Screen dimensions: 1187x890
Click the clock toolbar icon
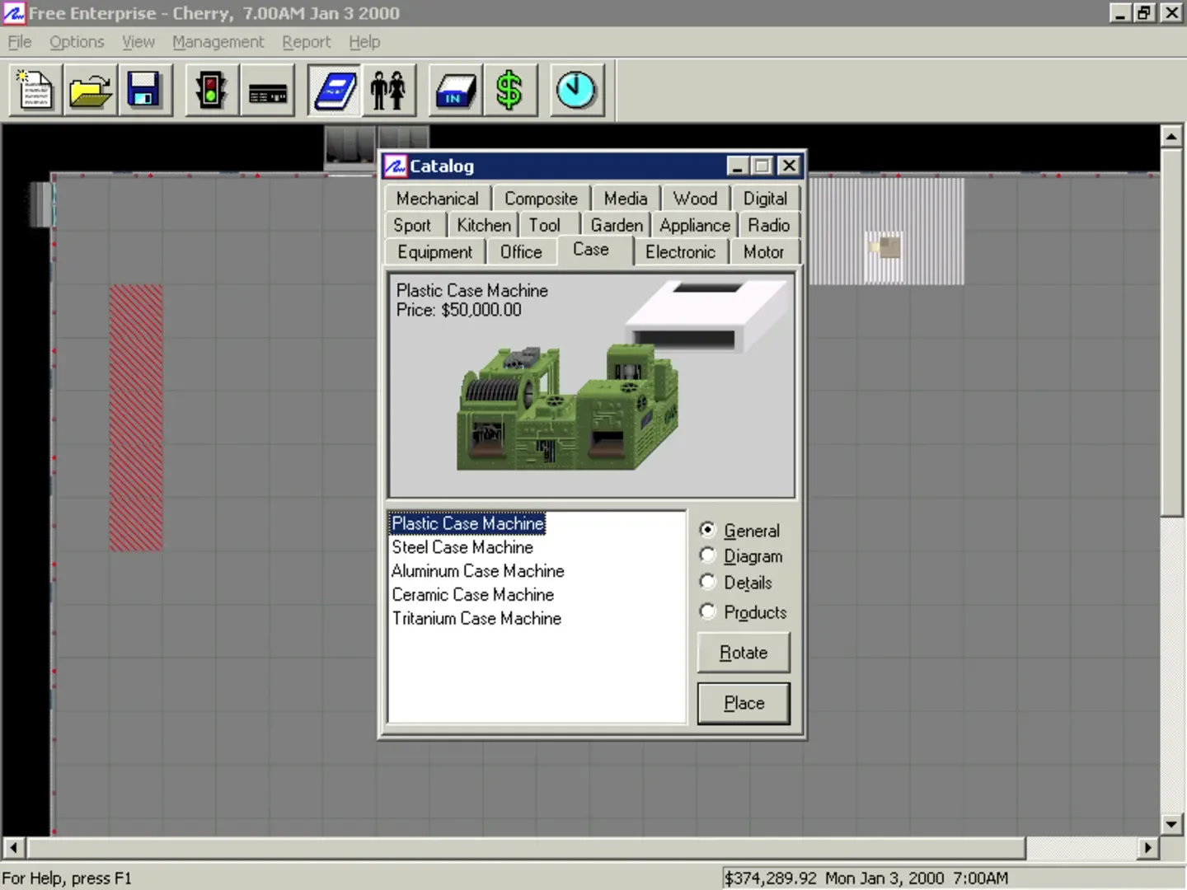575,90
